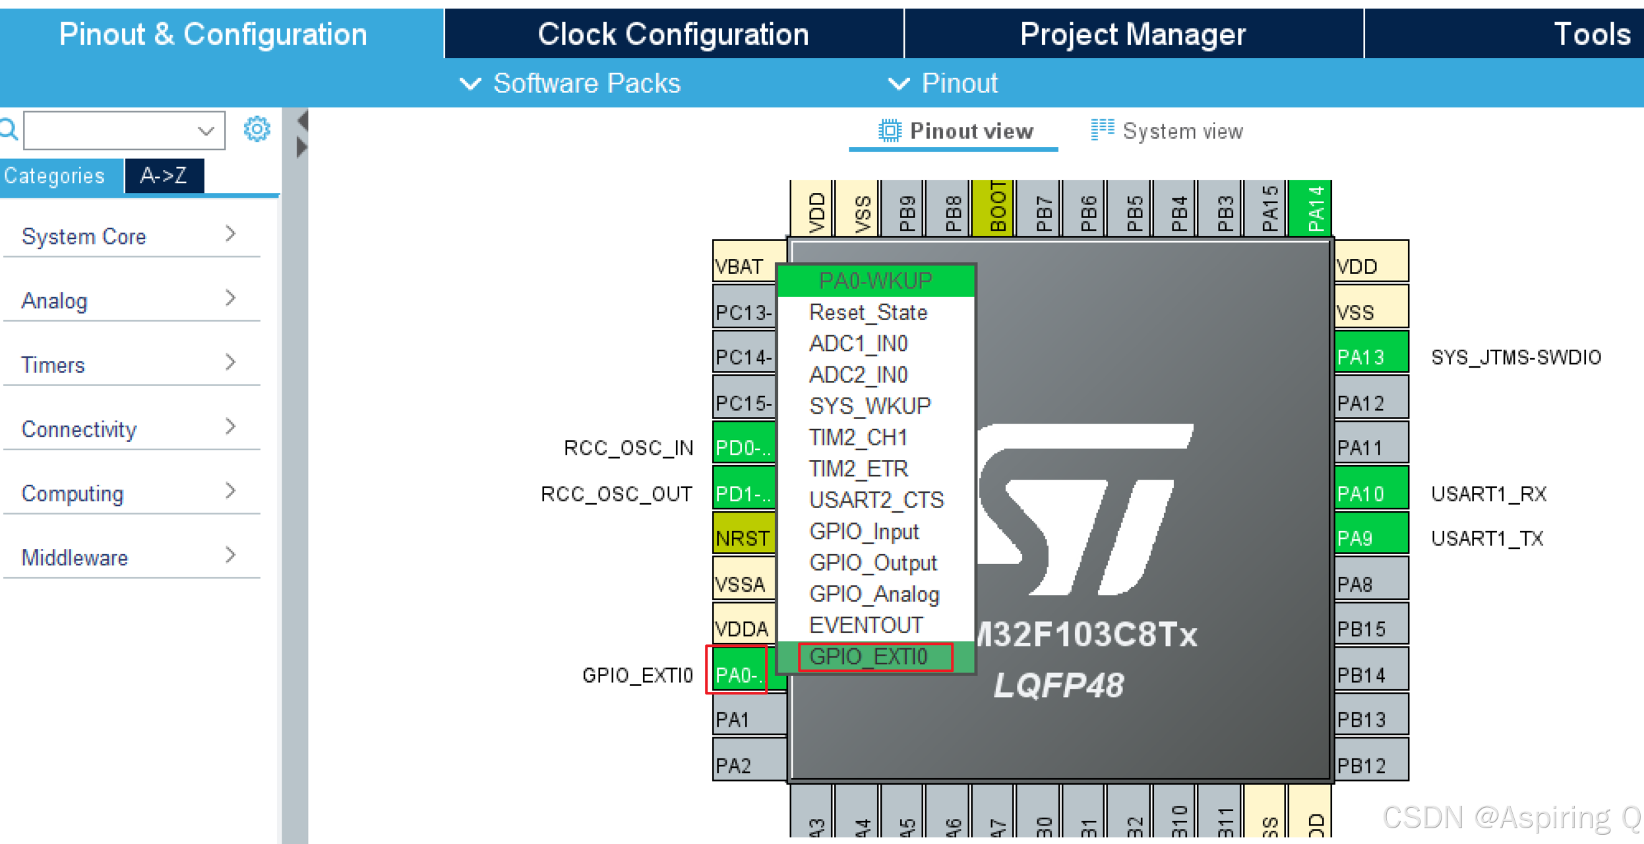
Task: Expand System Core category
Action: 131,236
